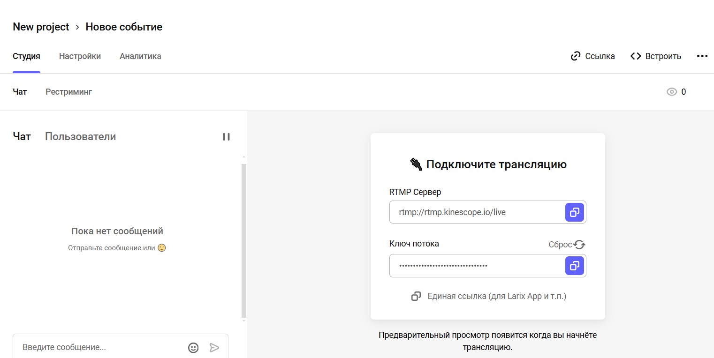The height and width of the screenshot is (358, 714).
Task: Pause the chat with pause icon
Action: (226, 137)
